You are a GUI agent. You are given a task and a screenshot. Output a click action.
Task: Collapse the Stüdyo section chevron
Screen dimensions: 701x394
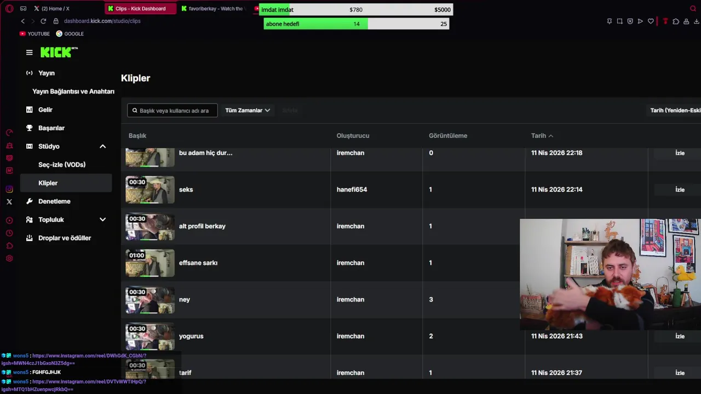click(102, 147)
